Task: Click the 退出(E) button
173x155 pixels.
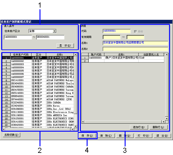Action: click(162, 136)
